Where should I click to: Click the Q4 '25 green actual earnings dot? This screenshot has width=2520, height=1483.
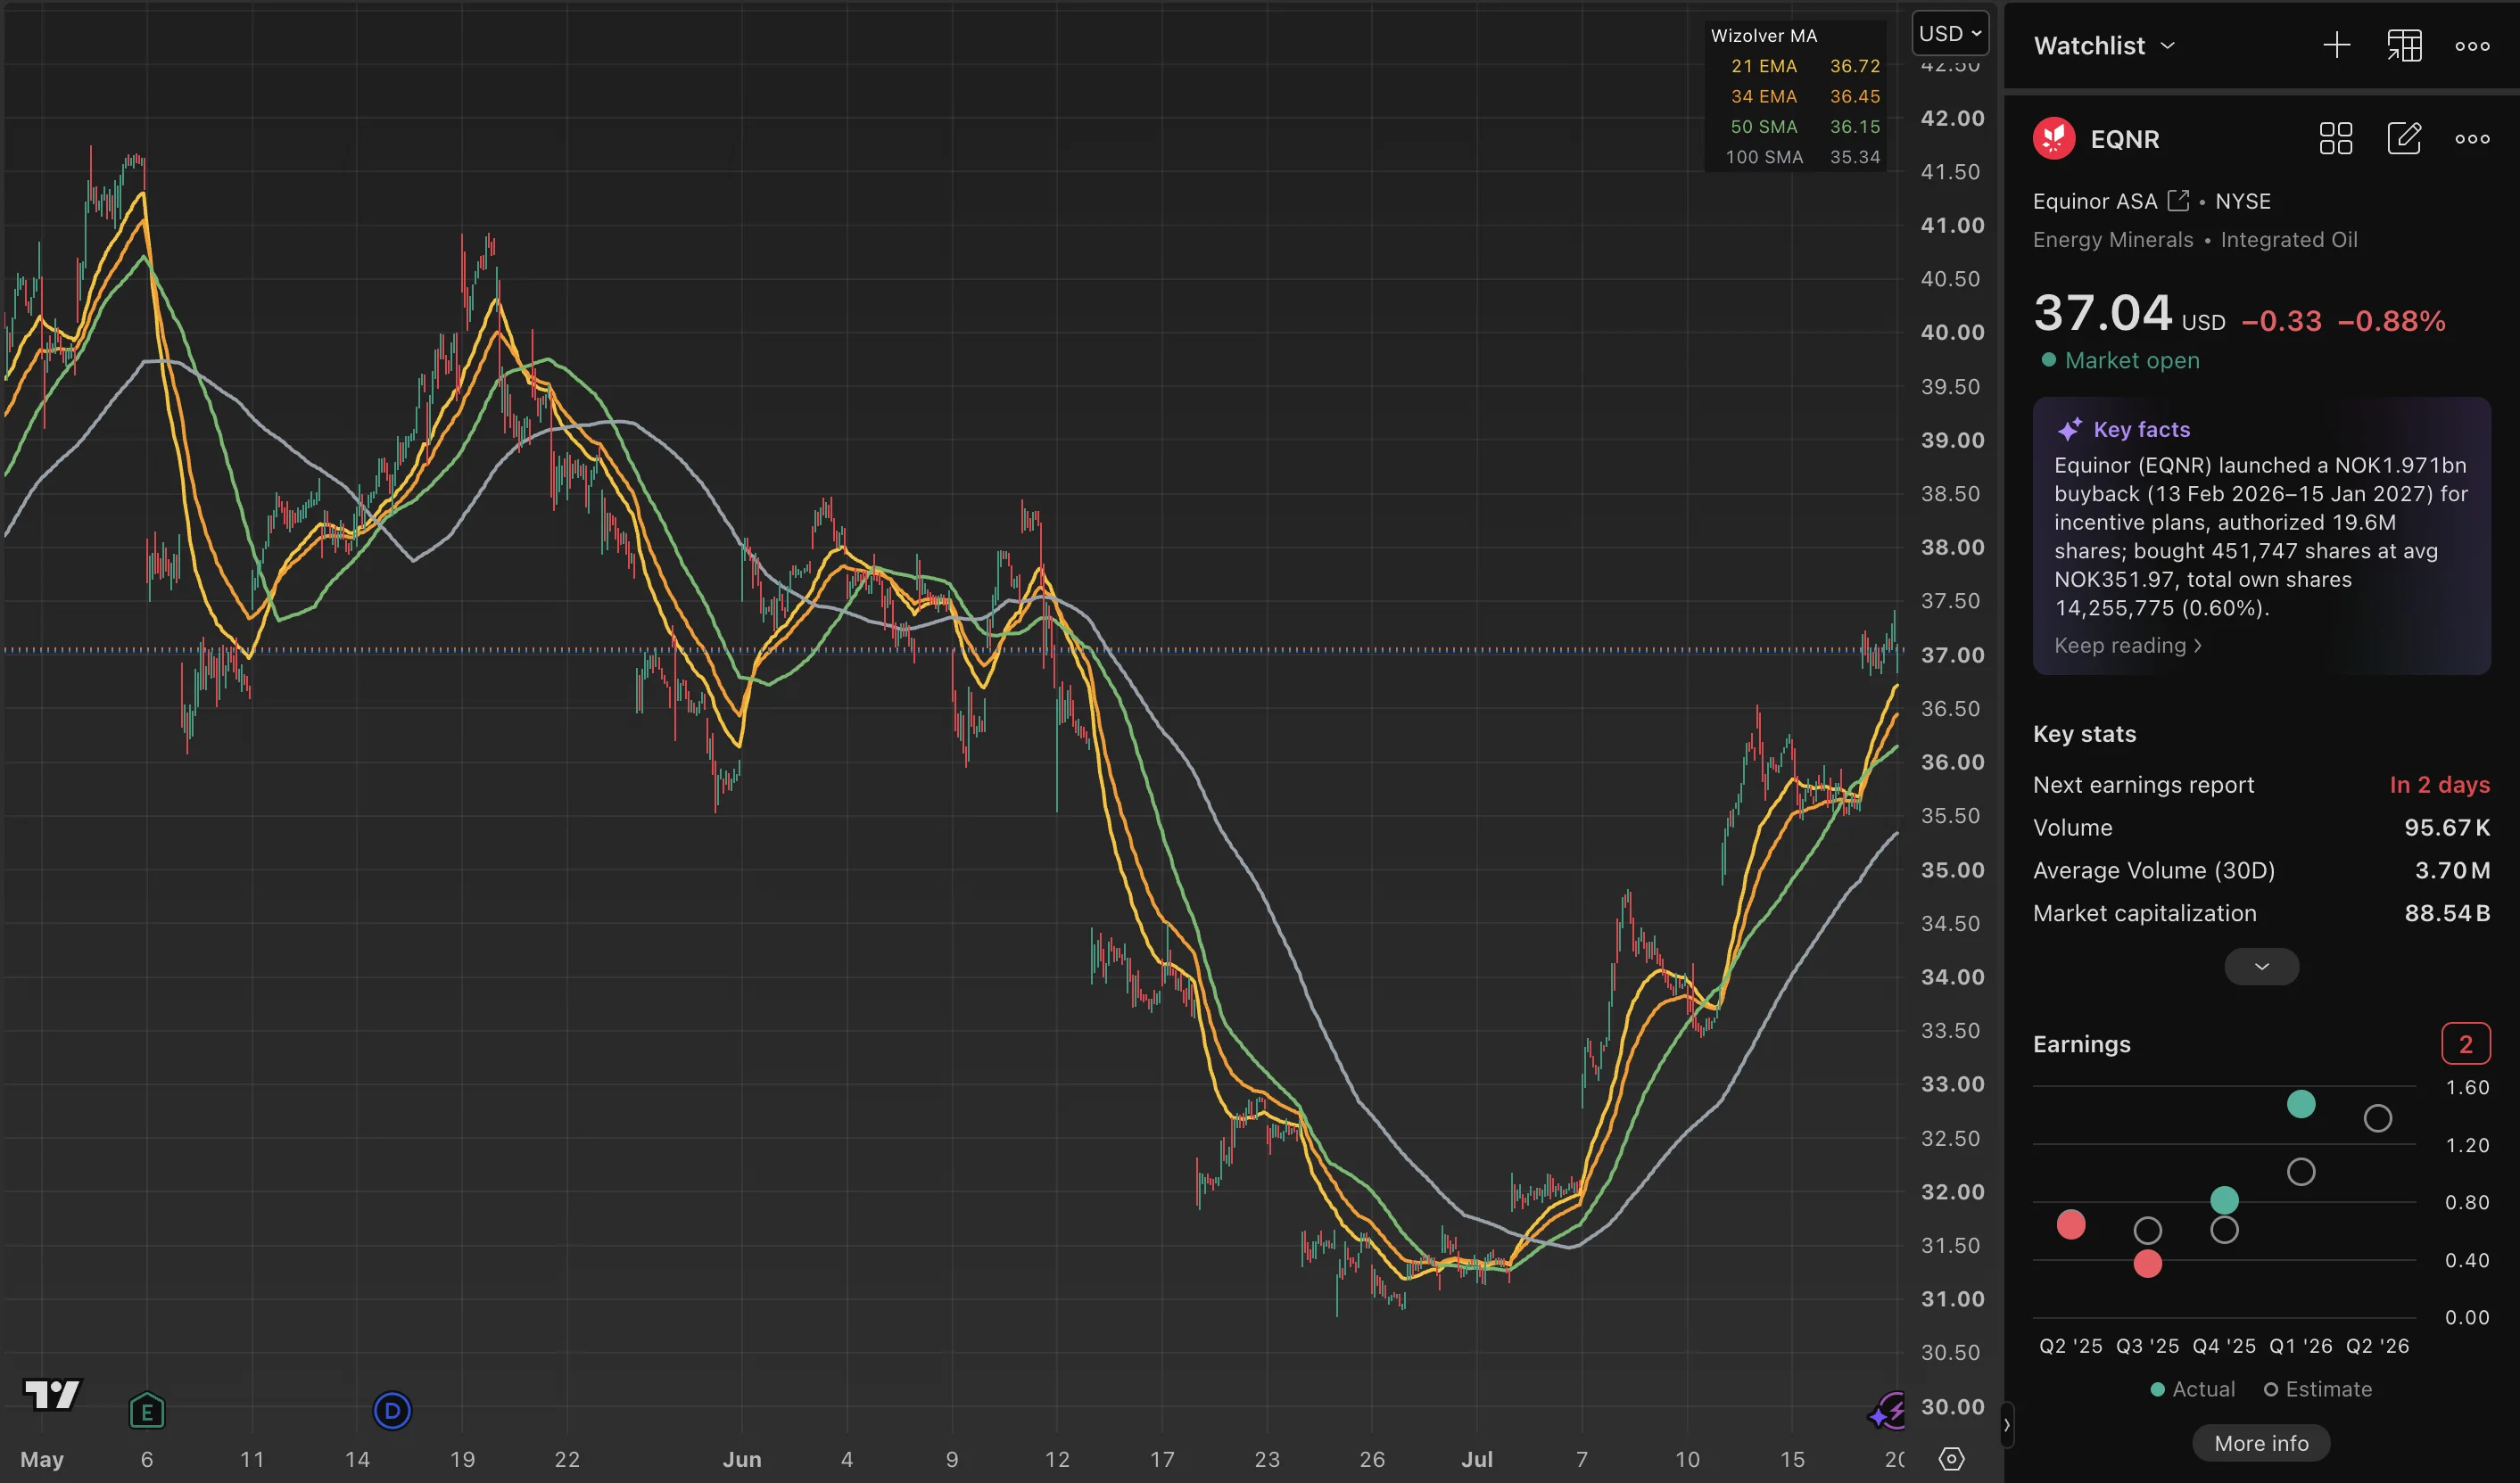point(2224,1200)
